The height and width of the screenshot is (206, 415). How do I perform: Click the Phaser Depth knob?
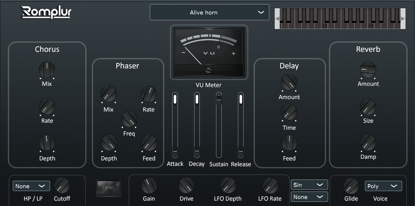point(109,143)
